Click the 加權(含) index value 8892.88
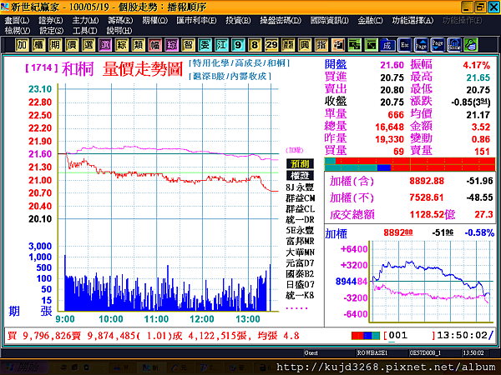Viewport: 501px width, 375px height. pyautogui.click(x=427, y=181)
